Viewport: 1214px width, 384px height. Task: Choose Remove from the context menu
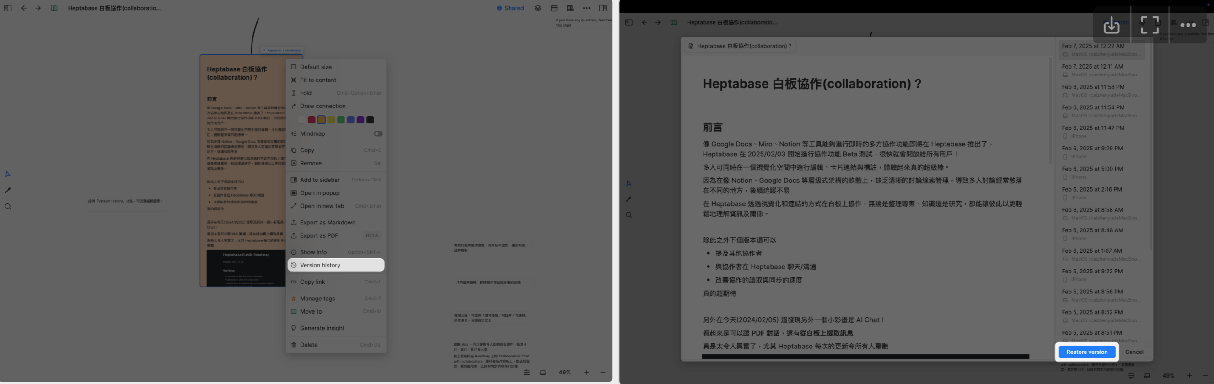(336, 163)
